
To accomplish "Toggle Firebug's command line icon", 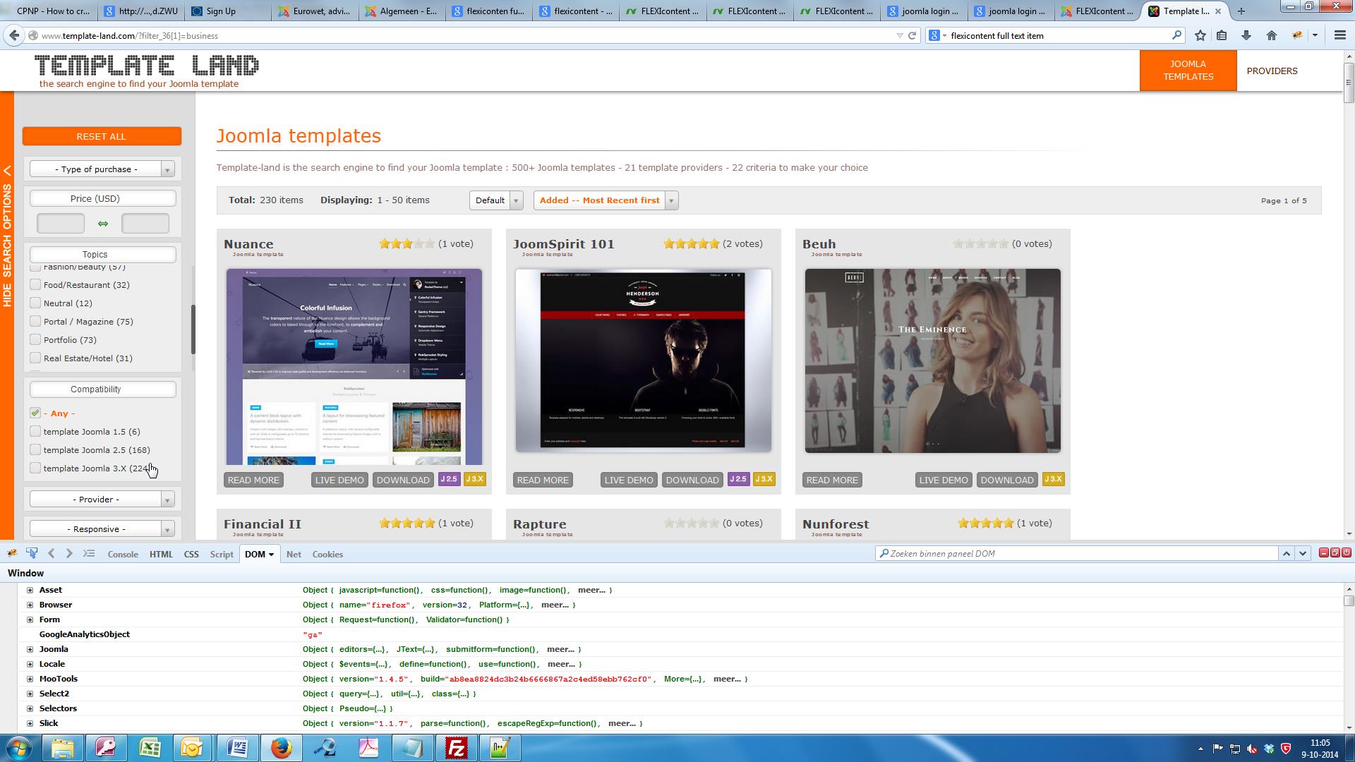I will click(x=89, y=554).
